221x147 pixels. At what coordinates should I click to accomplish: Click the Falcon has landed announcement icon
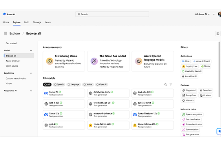point(94,61)
